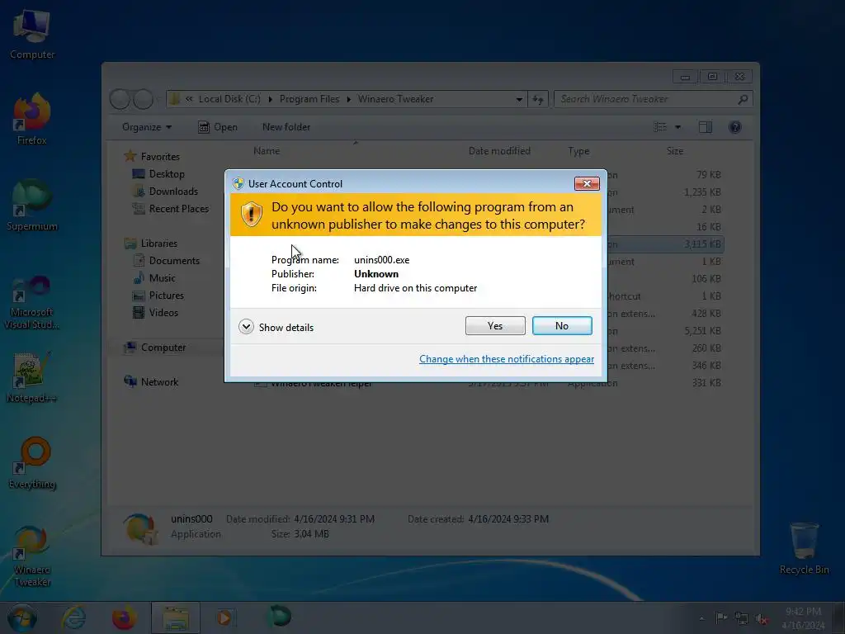Click Change your view icon in Explorer
This screenshot has height=634, width=845.
(660, 127)
